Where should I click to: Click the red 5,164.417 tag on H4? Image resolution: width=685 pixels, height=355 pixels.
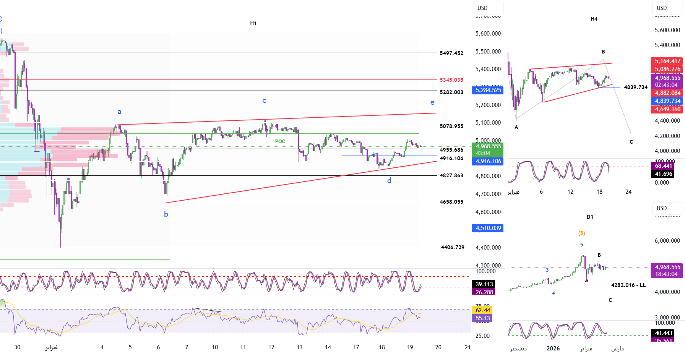click(x=667, y=61)
